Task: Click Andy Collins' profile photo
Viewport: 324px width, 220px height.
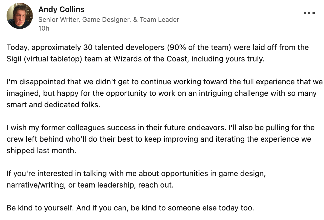Action: pyautogui.click(x=19, y=16)
